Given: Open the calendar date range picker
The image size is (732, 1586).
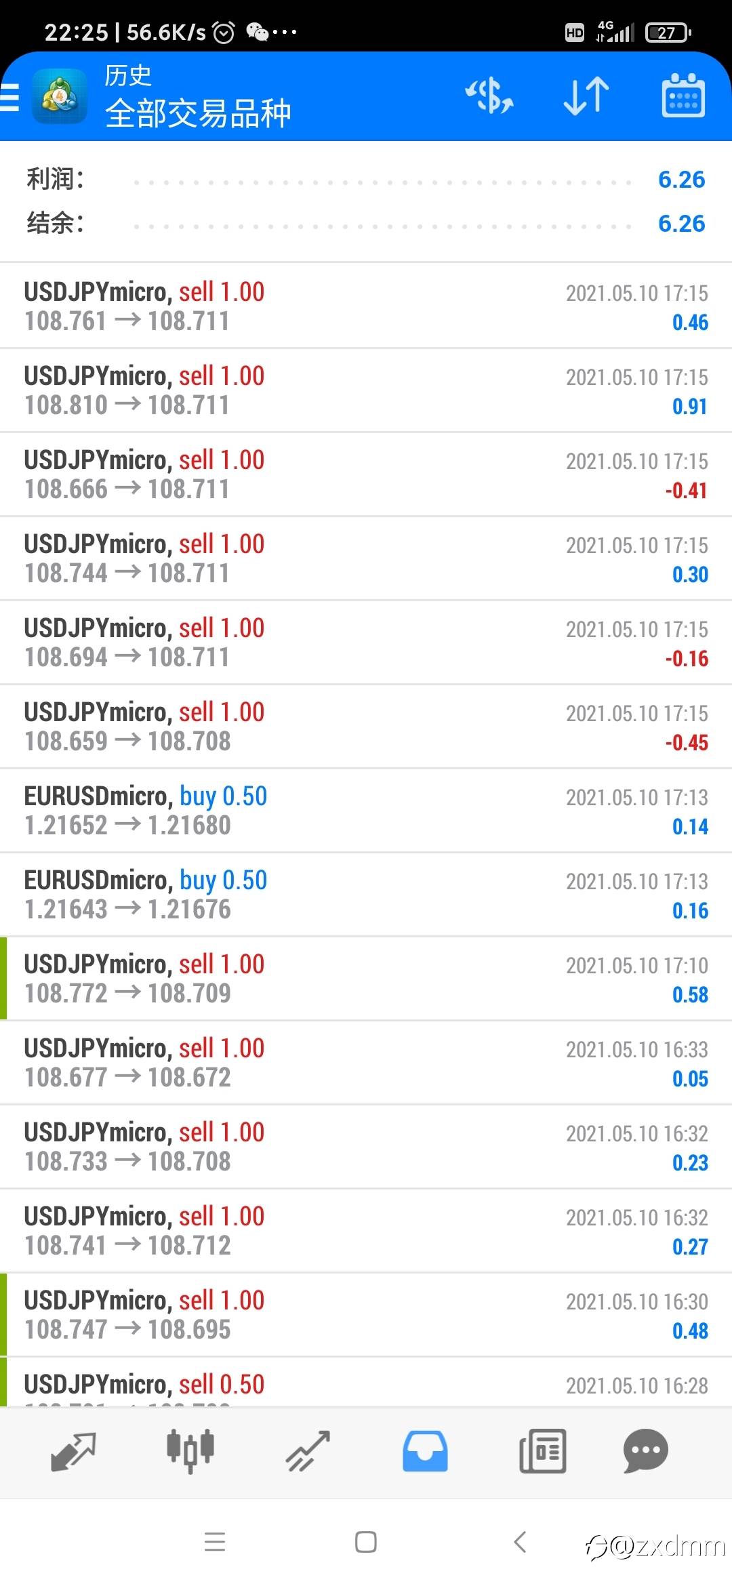Looking at the screenshot, I should coord(683,96).
